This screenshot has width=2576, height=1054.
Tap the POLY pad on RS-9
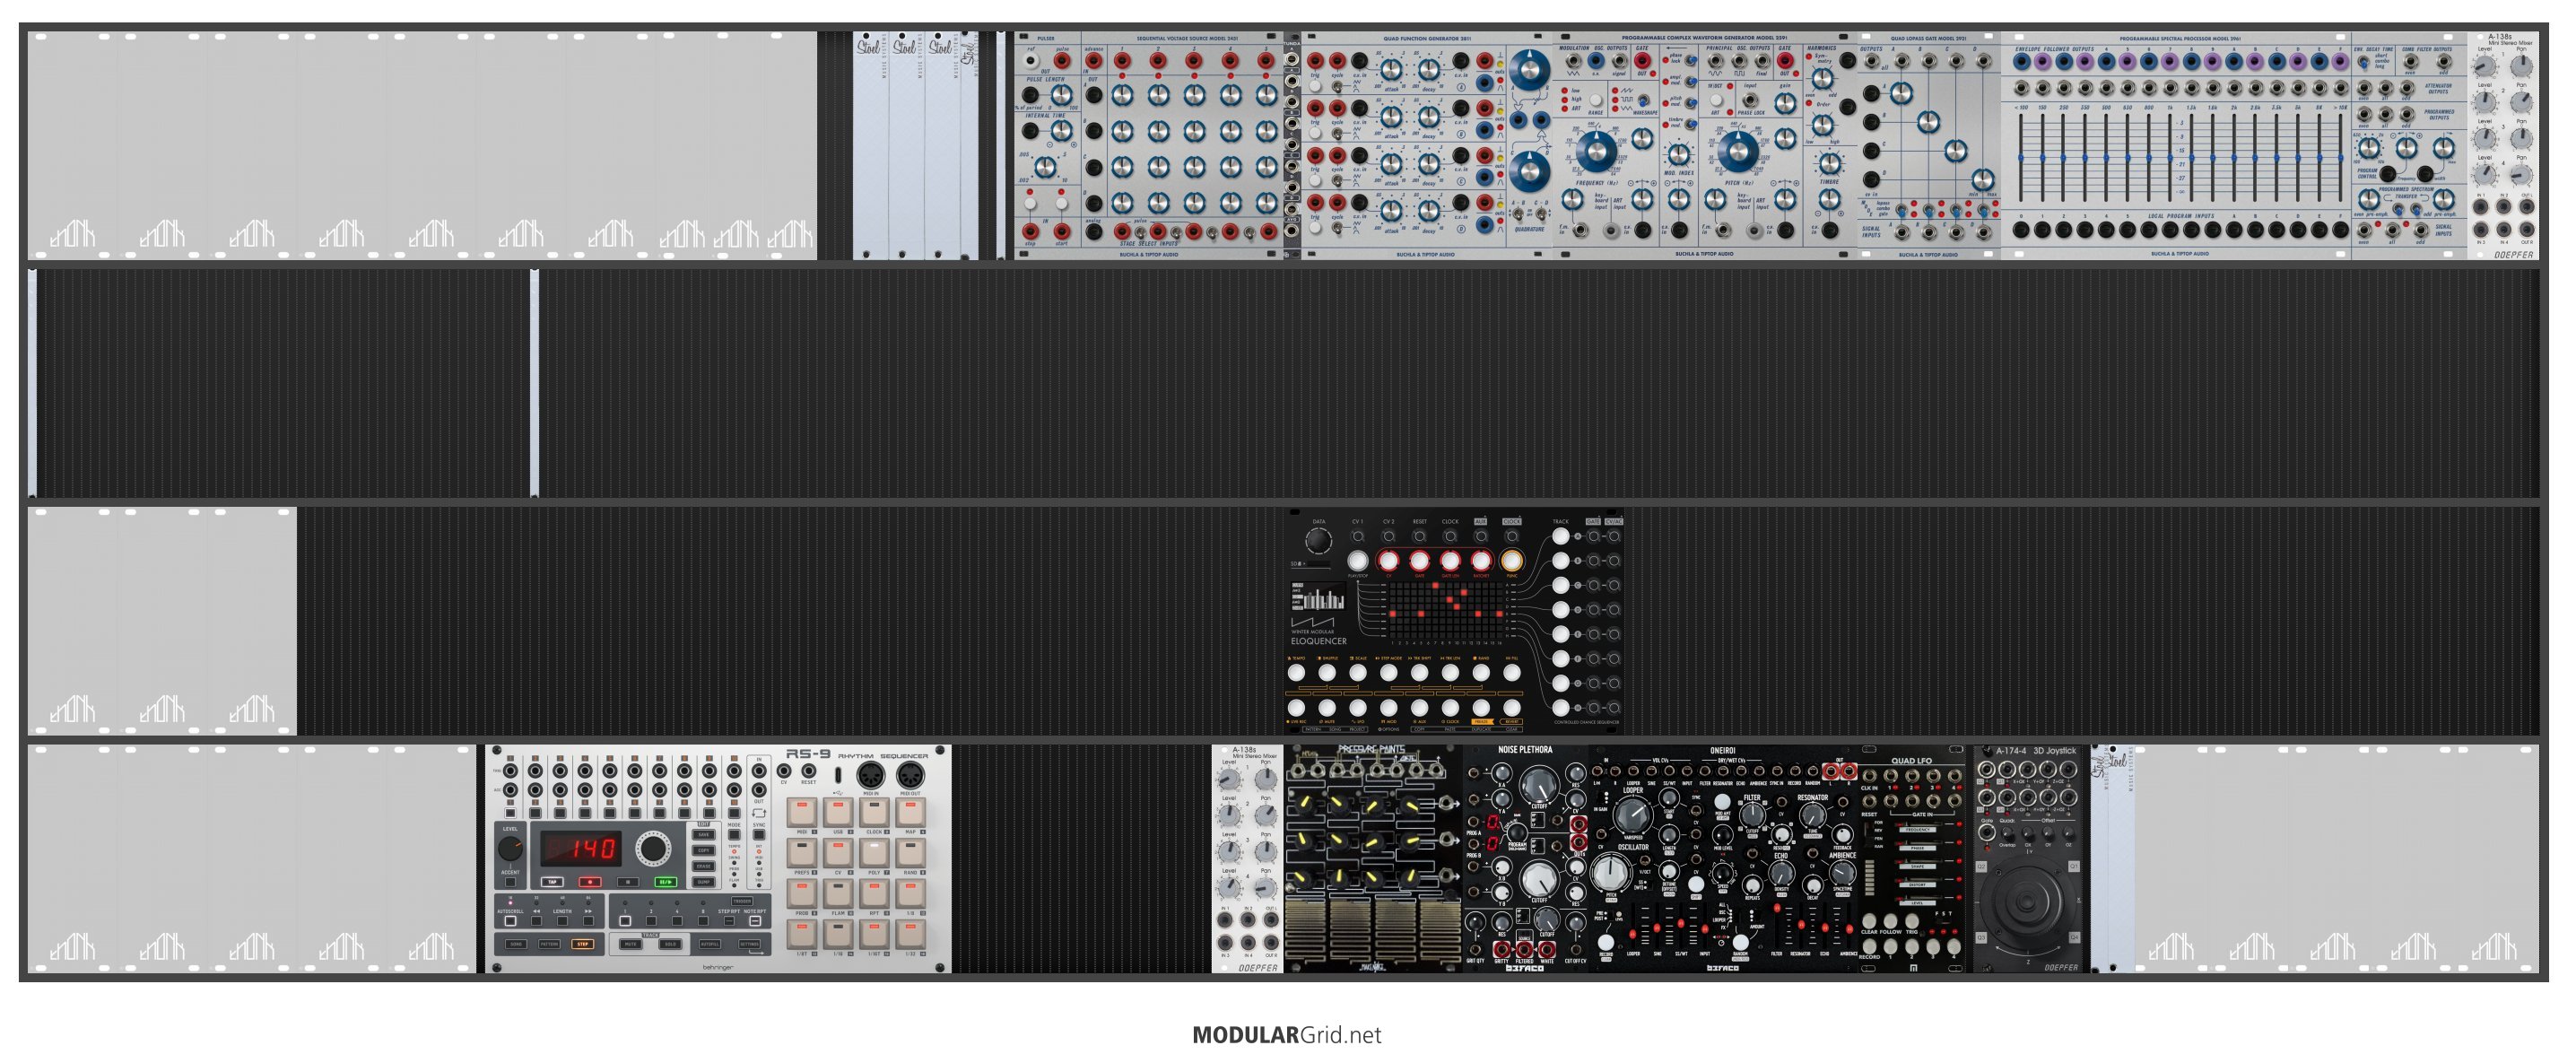click(x=874, y=853)
